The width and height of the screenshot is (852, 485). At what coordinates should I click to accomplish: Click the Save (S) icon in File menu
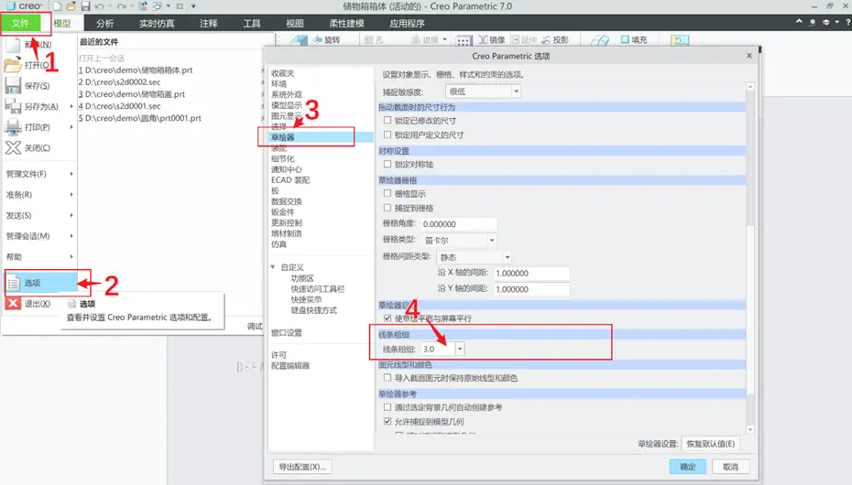[x=13, y=86]
